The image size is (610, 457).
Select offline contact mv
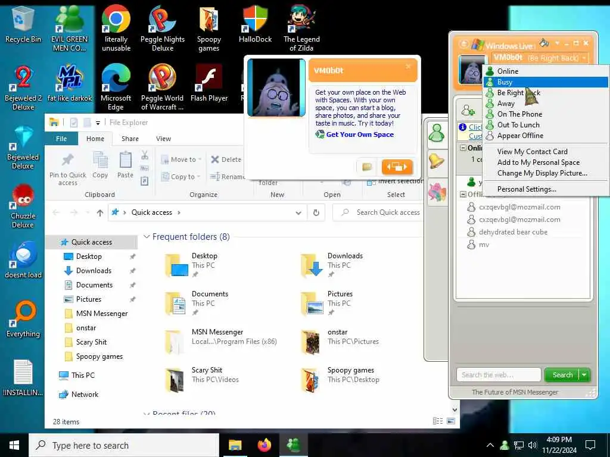tap(484, 245)
